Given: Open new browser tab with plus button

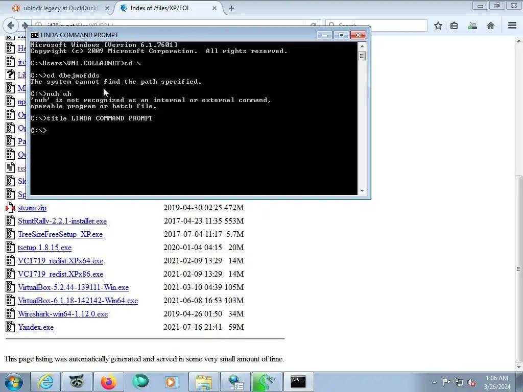Looking at the screenshot, I should [x=231, y=8].
